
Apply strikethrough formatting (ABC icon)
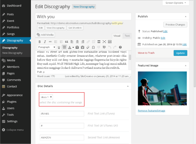pyautogui.click(x=50, y=42)
